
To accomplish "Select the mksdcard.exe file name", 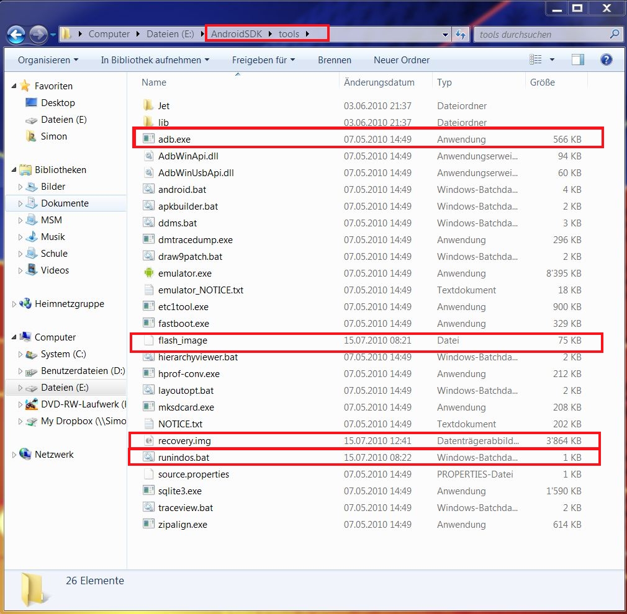I will 186,407.
